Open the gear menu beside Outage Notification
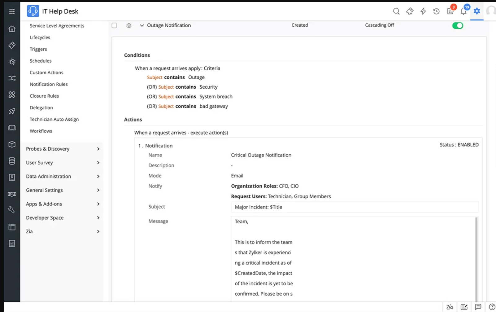 tap(129, 25)
